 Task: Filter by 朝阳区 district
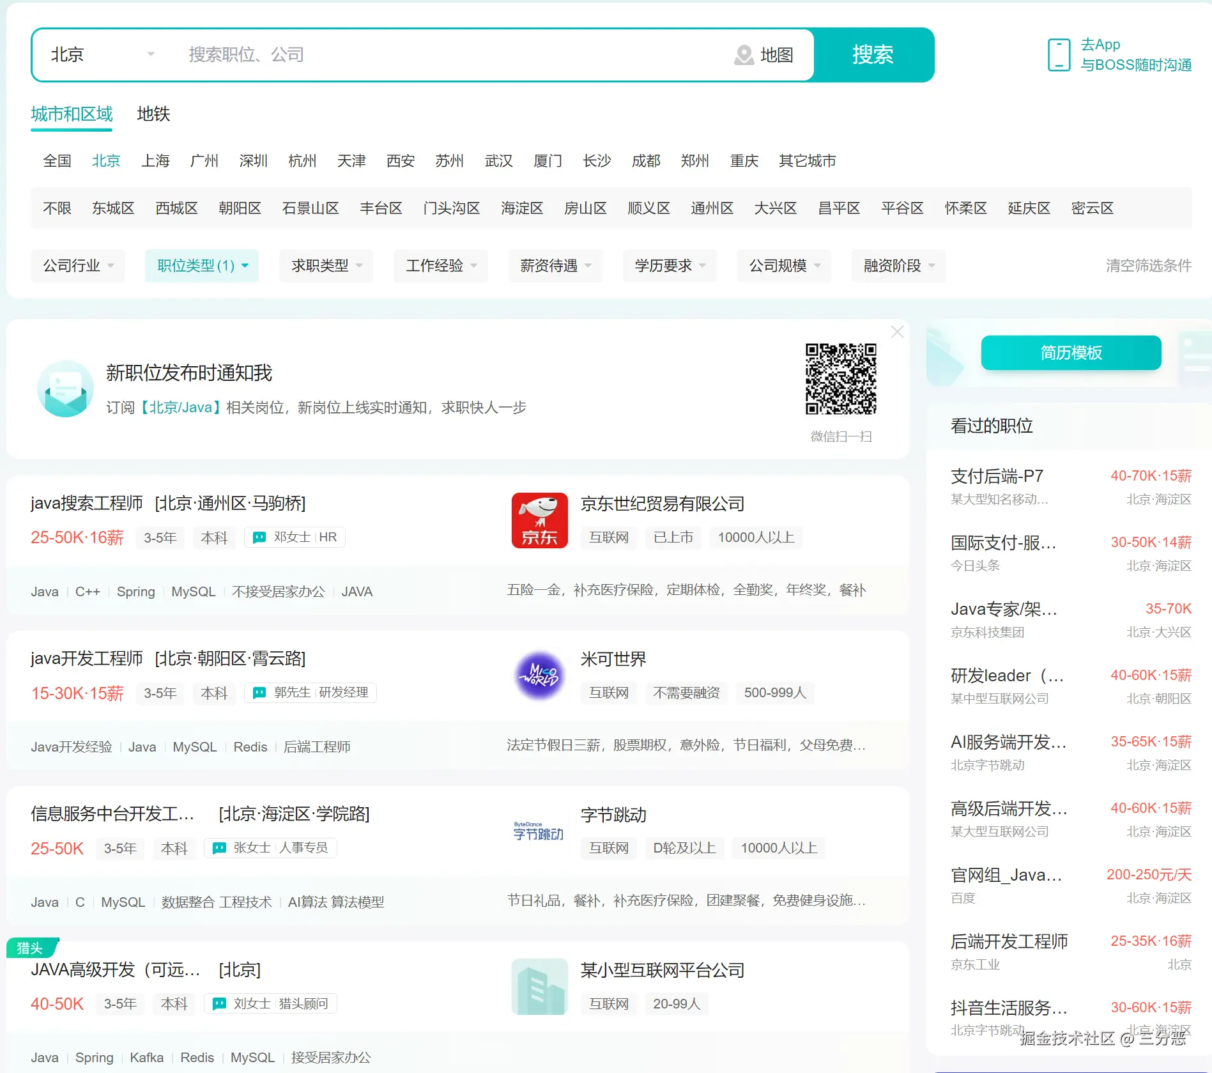(240, 208)
